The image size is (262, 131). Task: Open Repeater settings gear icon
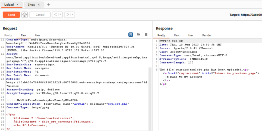25,15
